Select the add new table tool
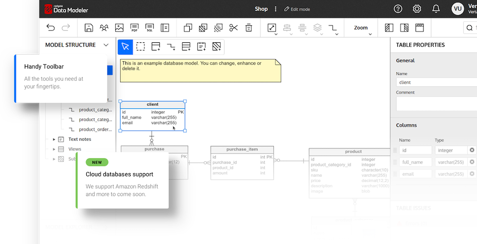Screen dimensions: 477x244 tap(156, 47)
